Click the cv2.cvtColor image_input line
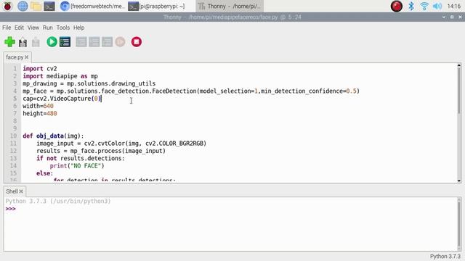The image size is (465, 261). pyautogui.click(x=121, y=144)
